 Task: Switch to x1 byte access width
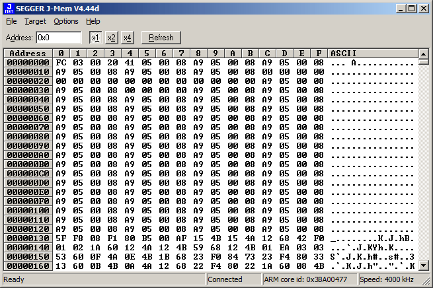pos(95,38)
